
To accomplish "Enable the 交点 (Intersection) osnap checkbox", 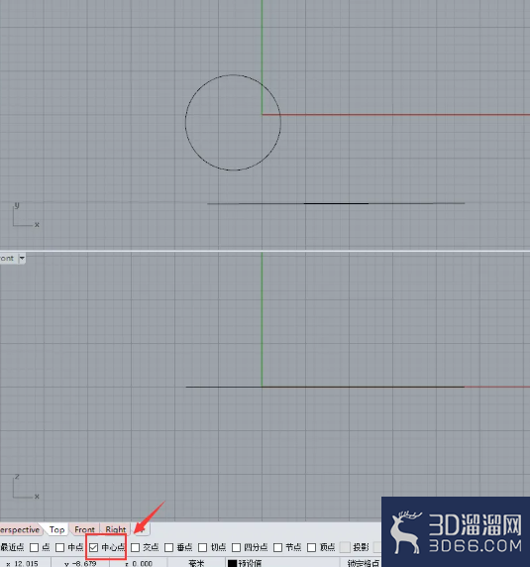I will [x=135, y=547].
